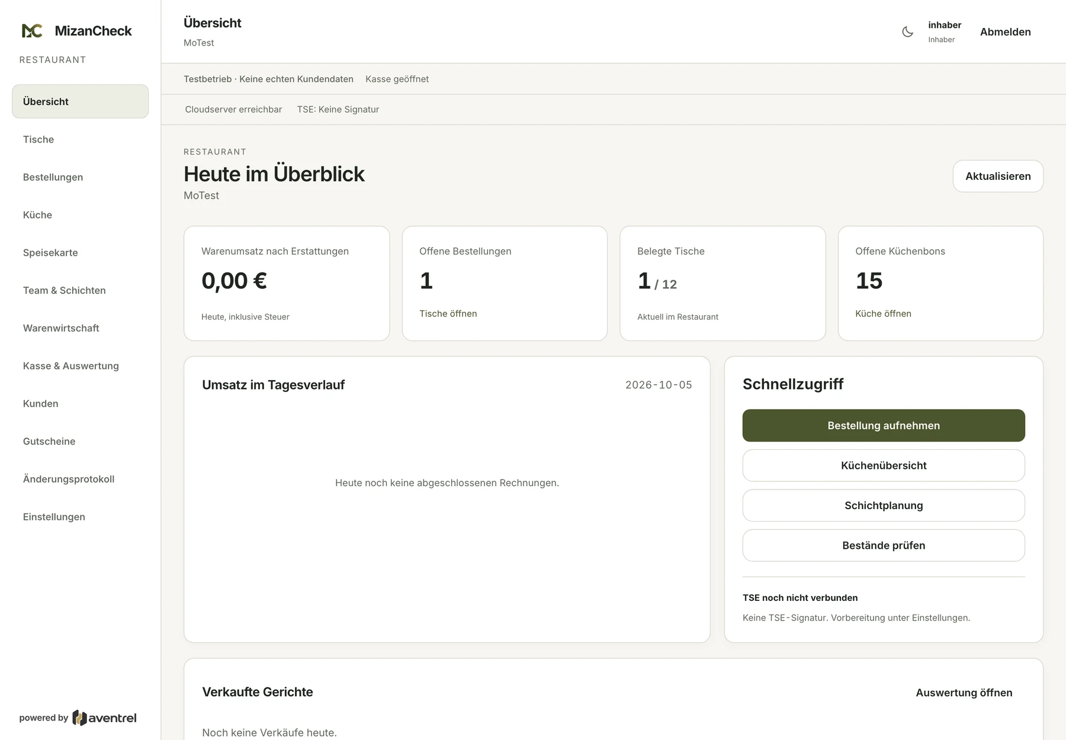Click 'Noch keine Verkäufe heute.' text
Viewport: 1066px width, 740px height.
269,733
